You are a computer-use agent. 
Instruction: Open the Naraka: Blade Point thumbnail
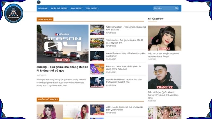click(x=97, y=82)
